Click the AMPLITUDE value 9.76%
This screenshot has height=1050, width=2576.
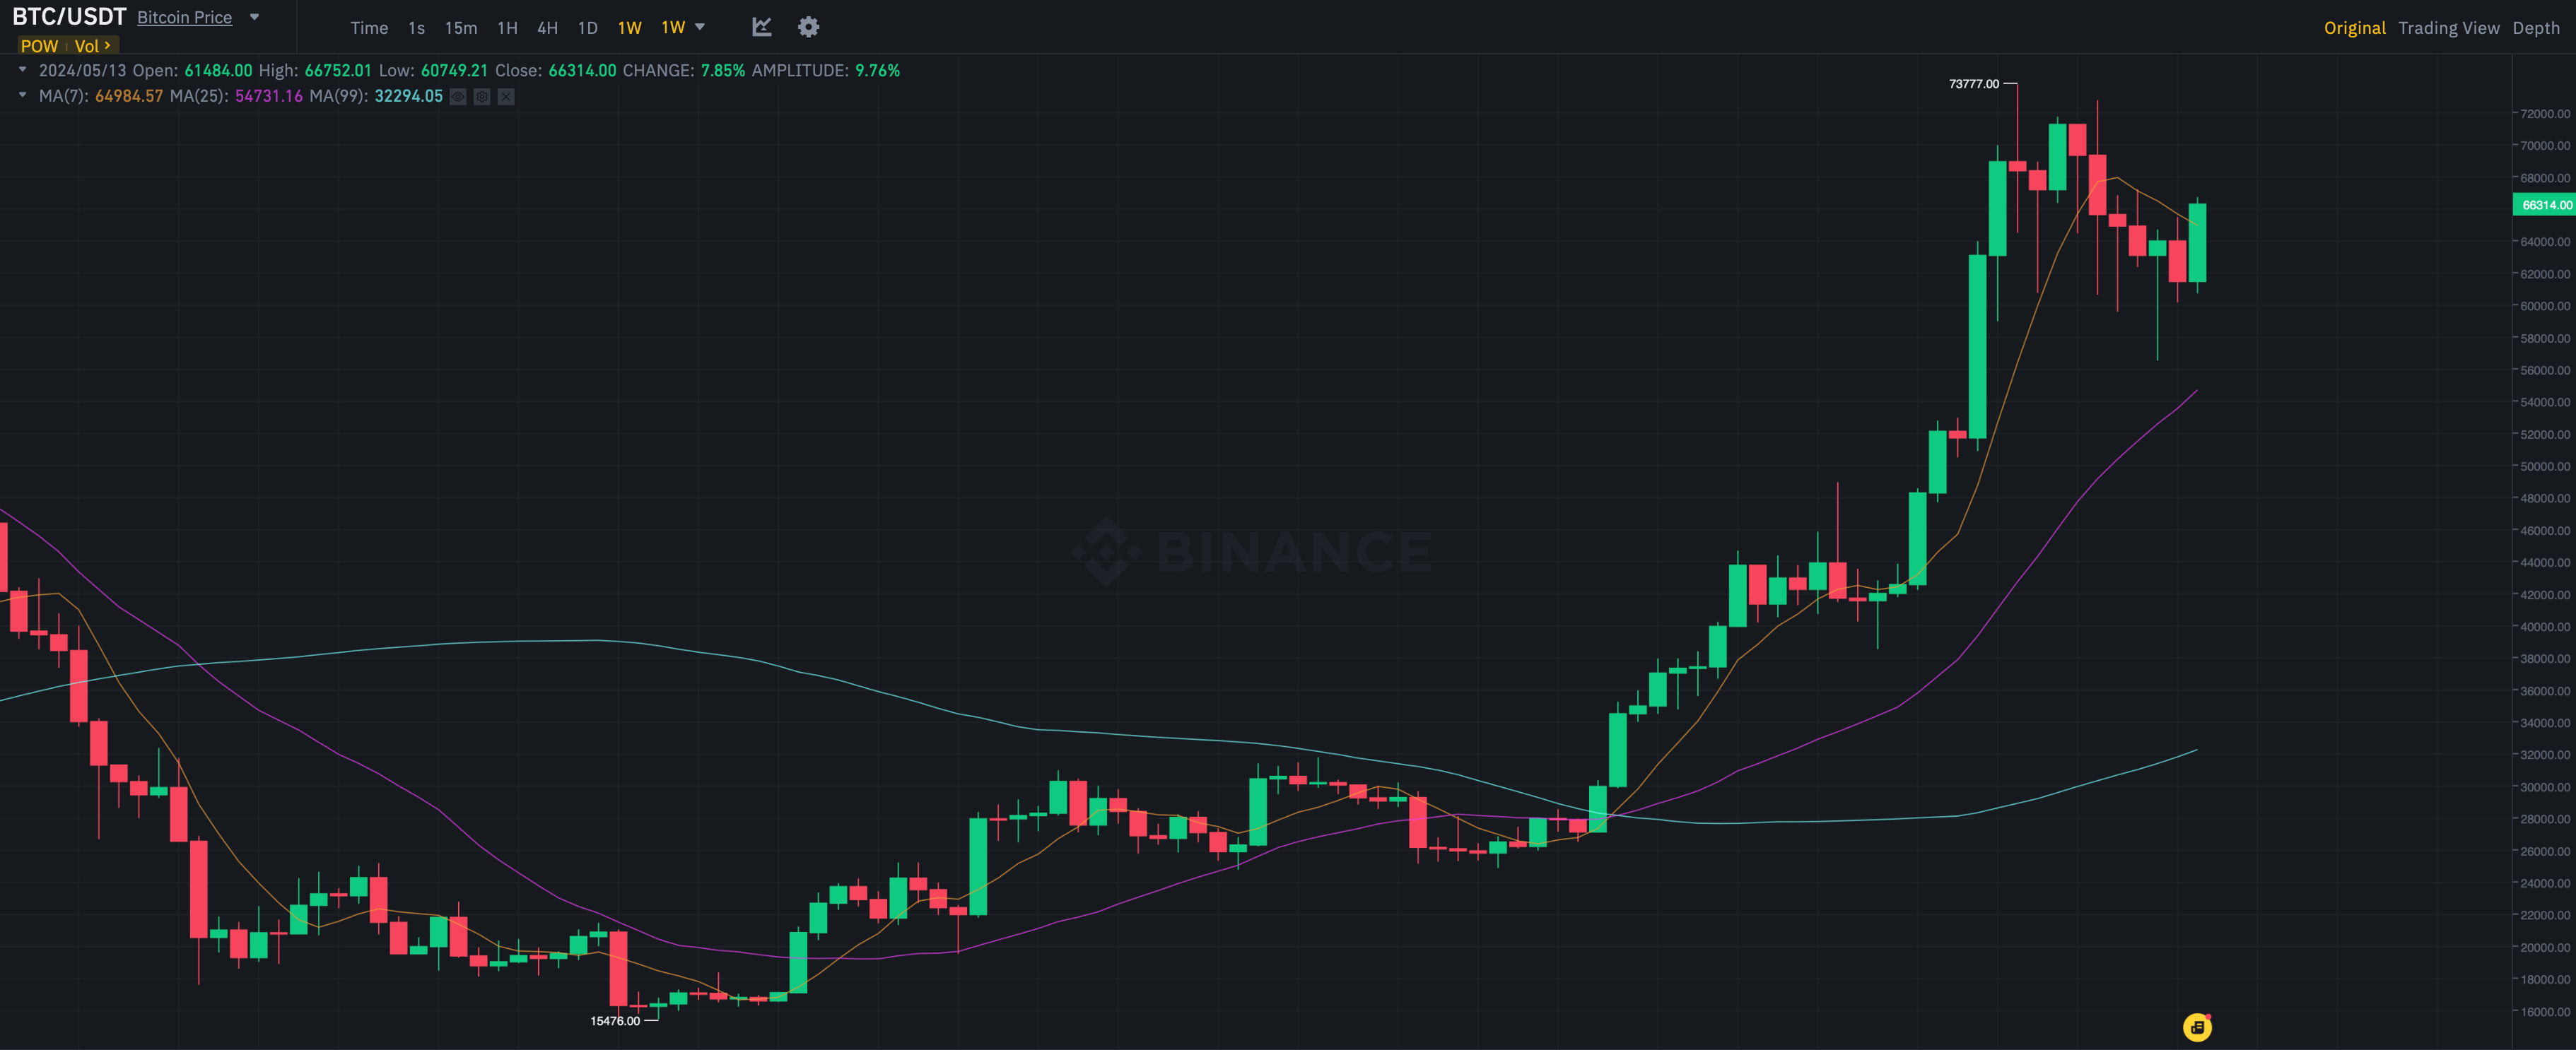tap(878, 70)
